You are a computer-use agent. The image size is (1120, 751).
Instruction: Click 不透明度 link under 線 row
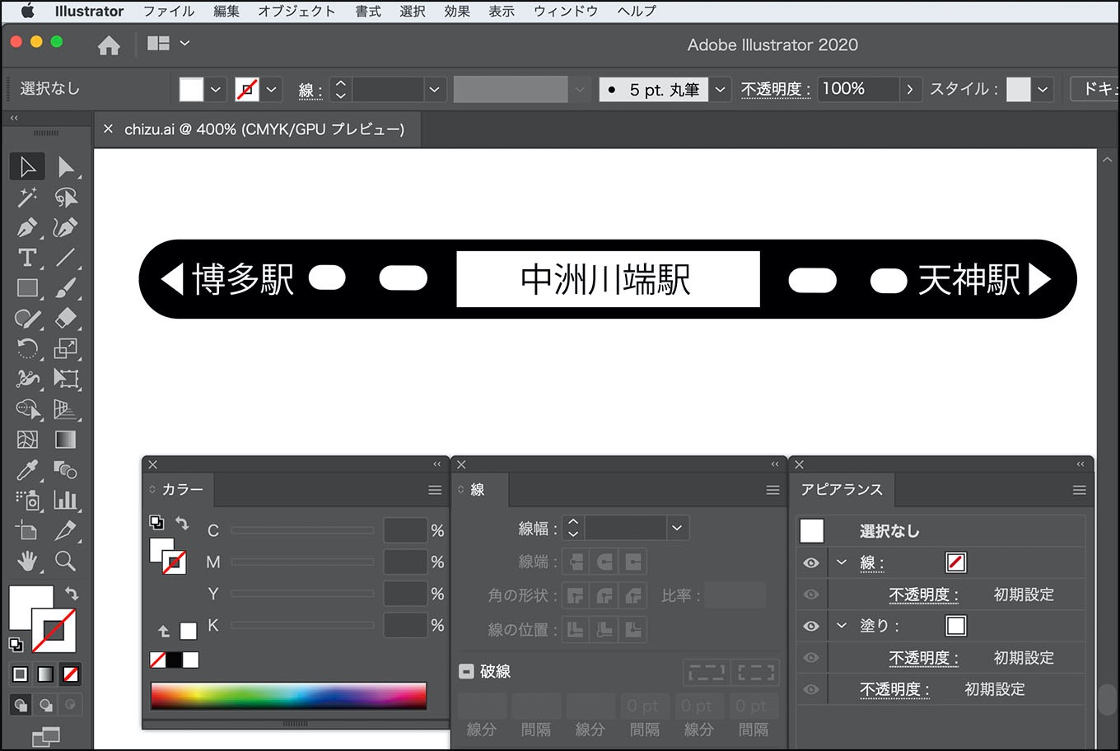923,595
